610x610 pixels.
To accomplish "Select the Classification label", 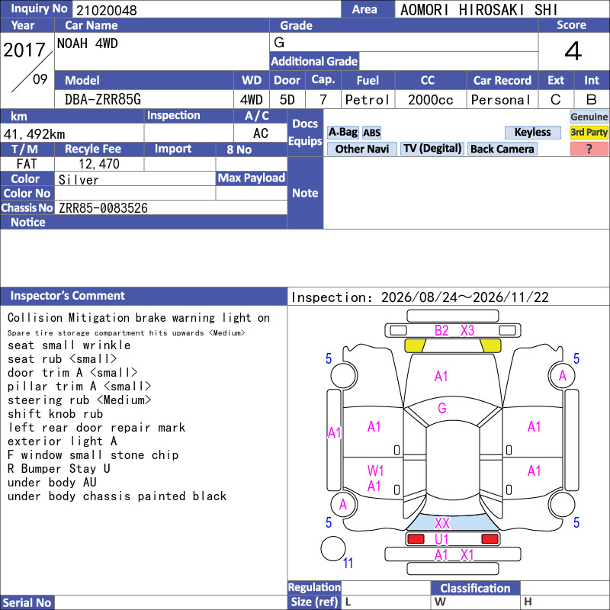I will pos(475,588).
